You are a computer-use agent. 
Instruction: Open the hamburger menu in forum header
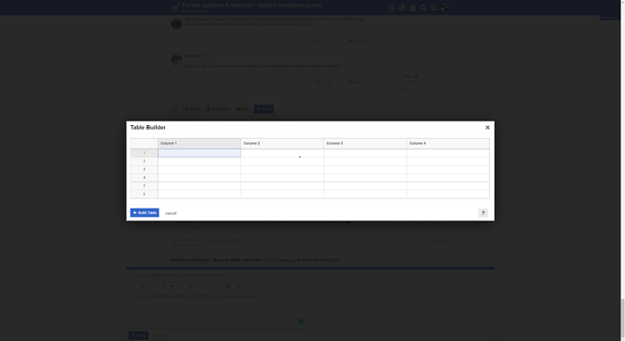[x=434, y=7]
